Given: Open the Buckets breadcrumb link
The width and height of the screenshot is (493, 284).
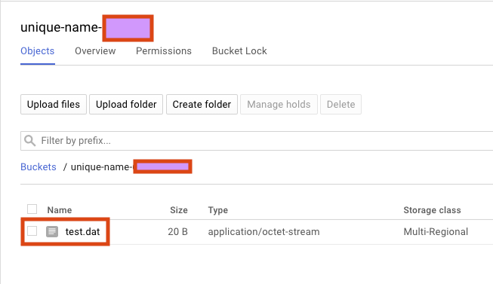Looking at the screenshot, I should 39,167.
